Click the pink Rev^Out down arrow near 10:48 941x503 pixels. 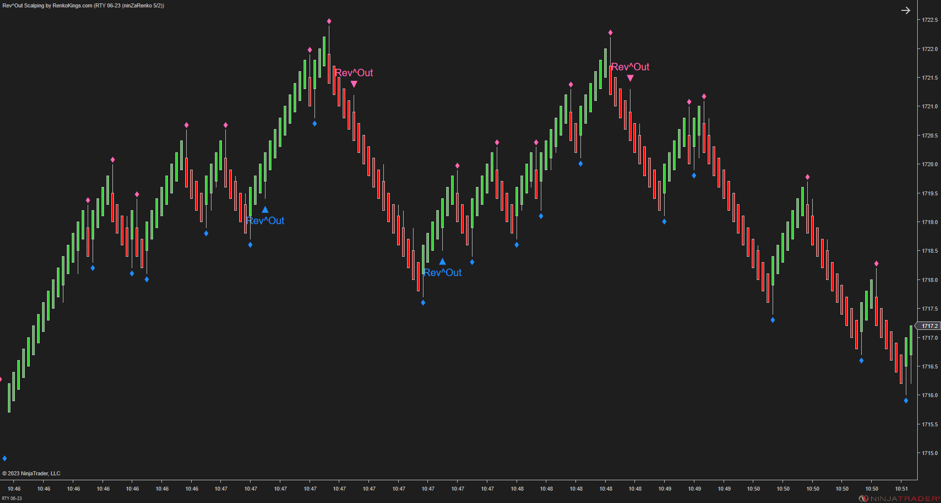point(630,78)
